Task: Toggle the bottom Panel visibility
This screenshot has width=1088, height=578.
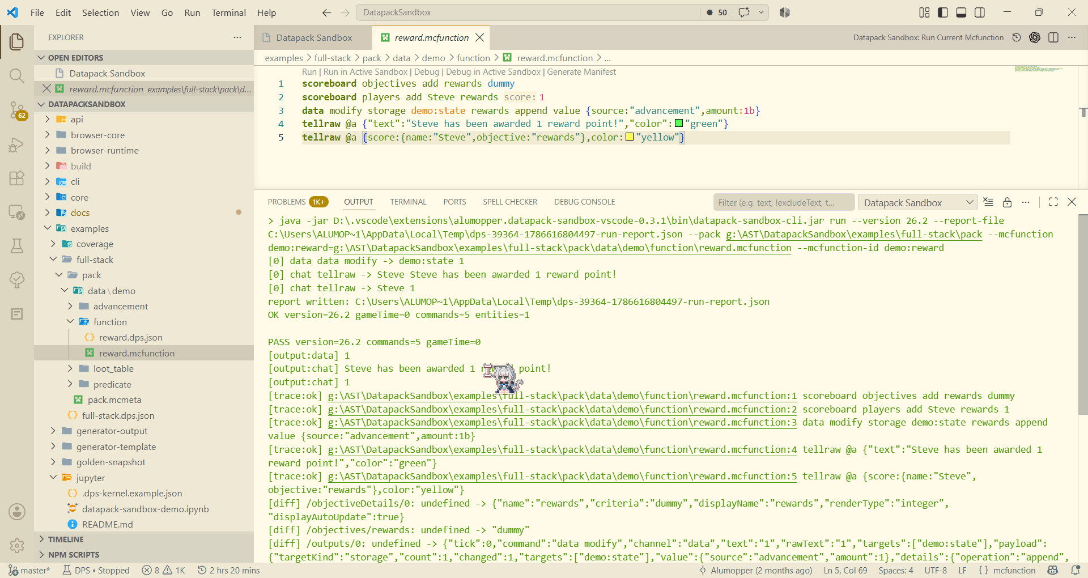Action: pyautogui.click(x=961, y=12)
